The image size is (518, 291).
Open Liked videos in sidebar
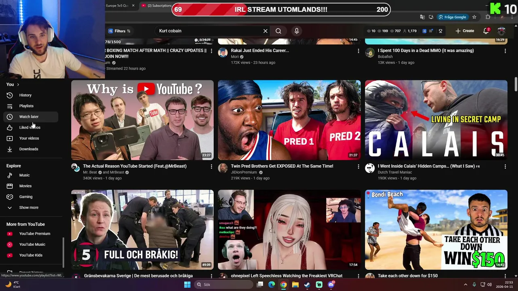click(31, 127)
